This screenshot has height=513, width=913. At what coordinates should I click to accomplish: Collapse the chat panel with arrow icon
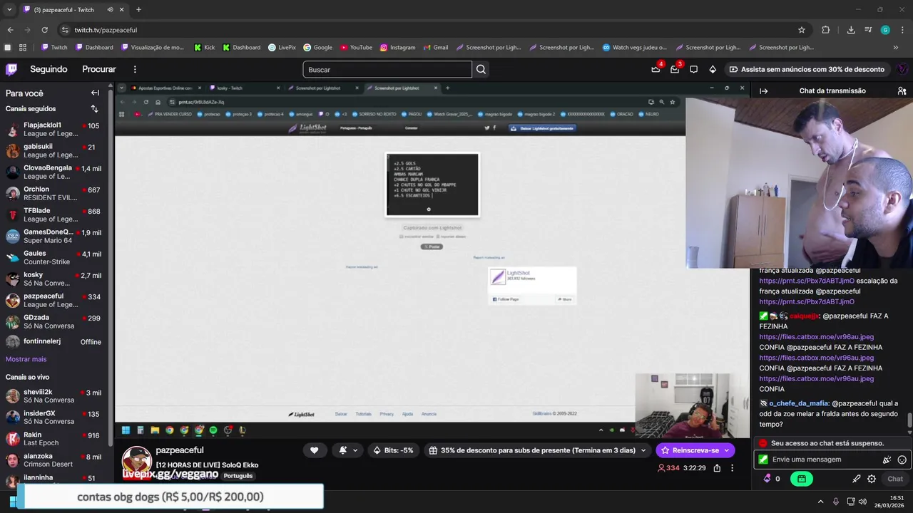(763, 91)
